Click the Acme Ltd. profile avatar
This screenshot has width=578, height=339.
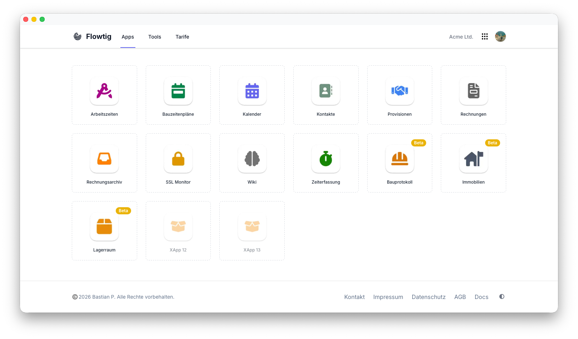[x=500, y=36]
